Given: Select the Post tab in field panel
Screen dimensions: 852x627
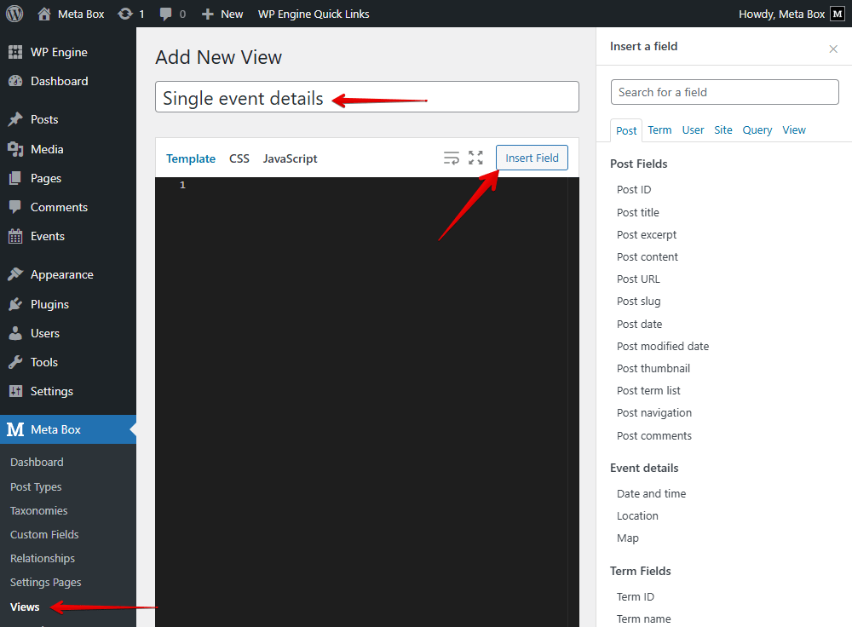Looking at the screenshot, I should point(626,130).
